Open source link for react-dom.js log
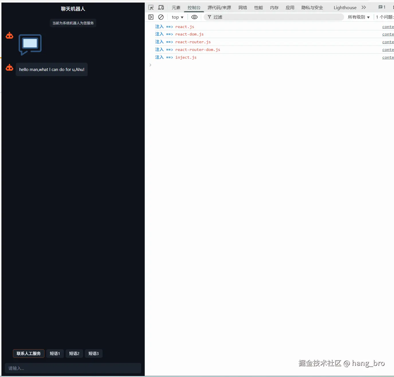394x377 pixels. tap(388, 34)
